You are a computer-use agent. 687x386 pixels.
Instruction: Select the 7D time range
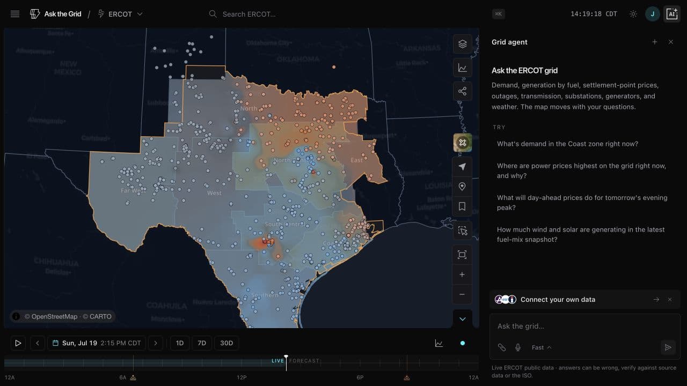coord(202,343)
